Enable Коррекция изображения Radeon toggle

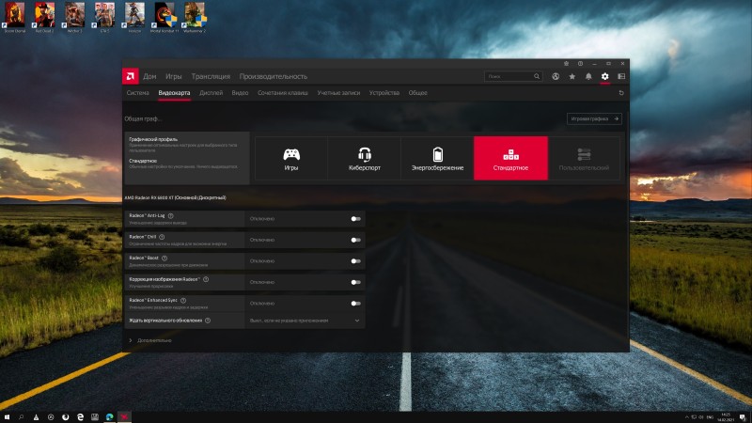(355, 282)
